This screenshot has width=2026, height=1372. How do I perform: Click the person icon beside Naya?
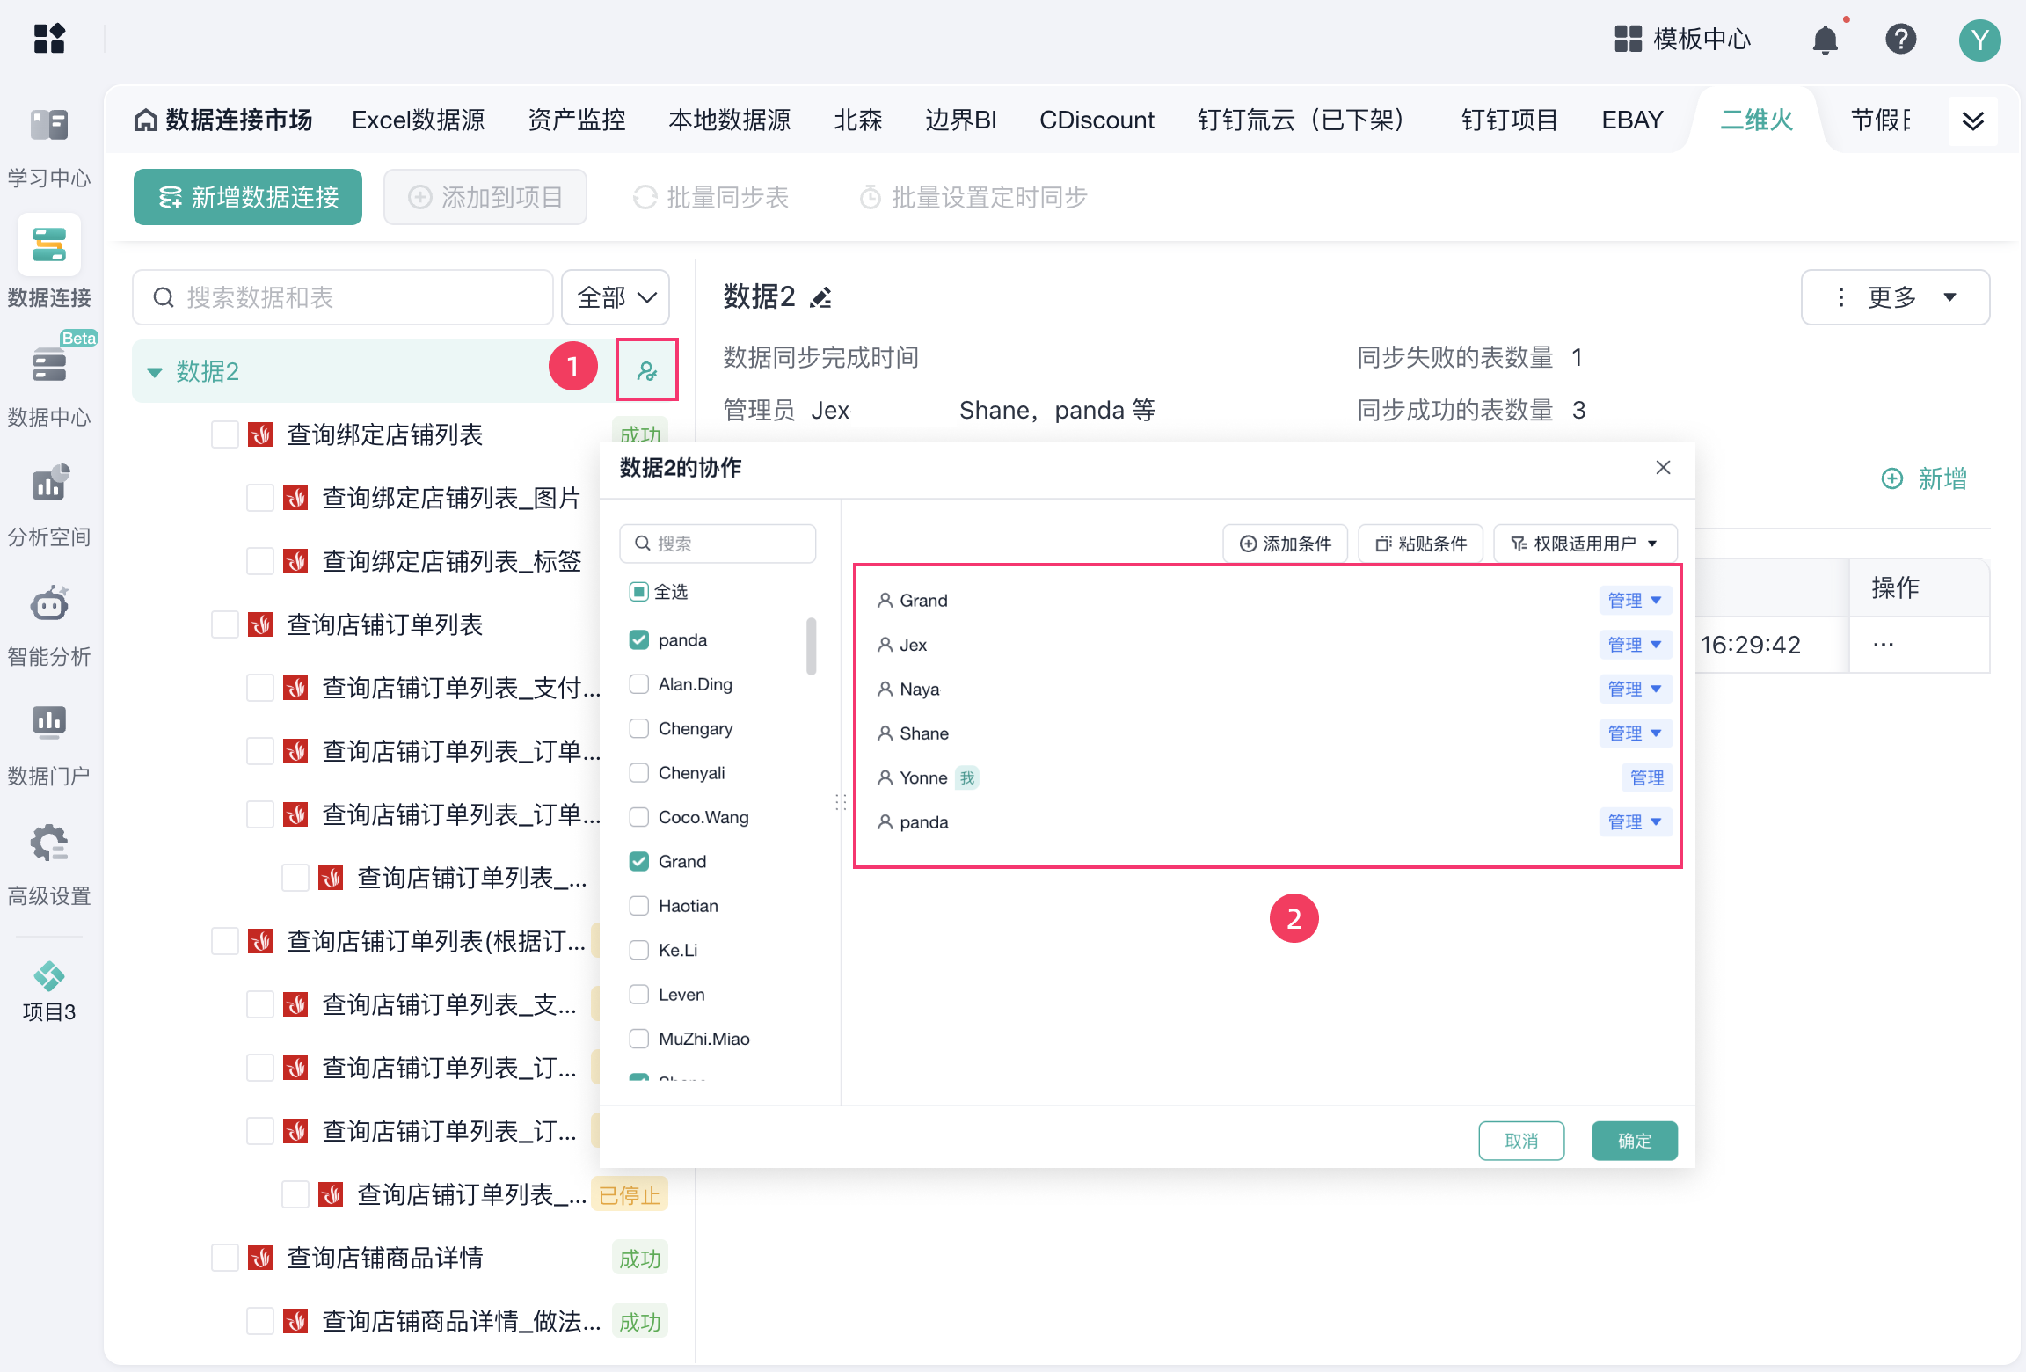[885, 690]
